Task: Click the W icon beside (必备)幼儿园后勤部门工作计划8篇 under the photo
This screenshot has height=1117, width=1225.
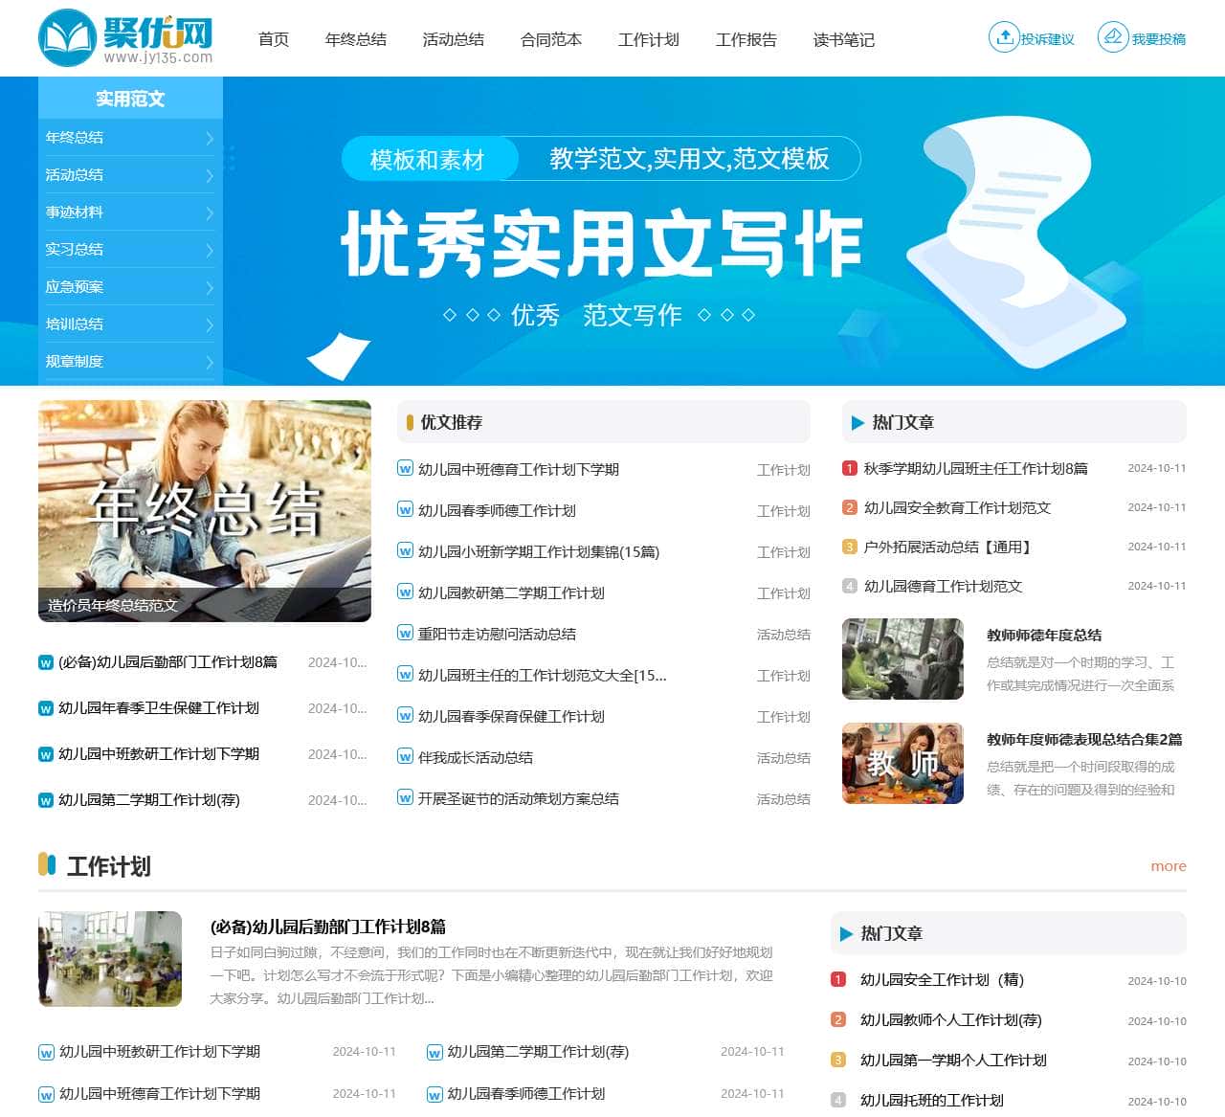Action: (x=45, y=662)
